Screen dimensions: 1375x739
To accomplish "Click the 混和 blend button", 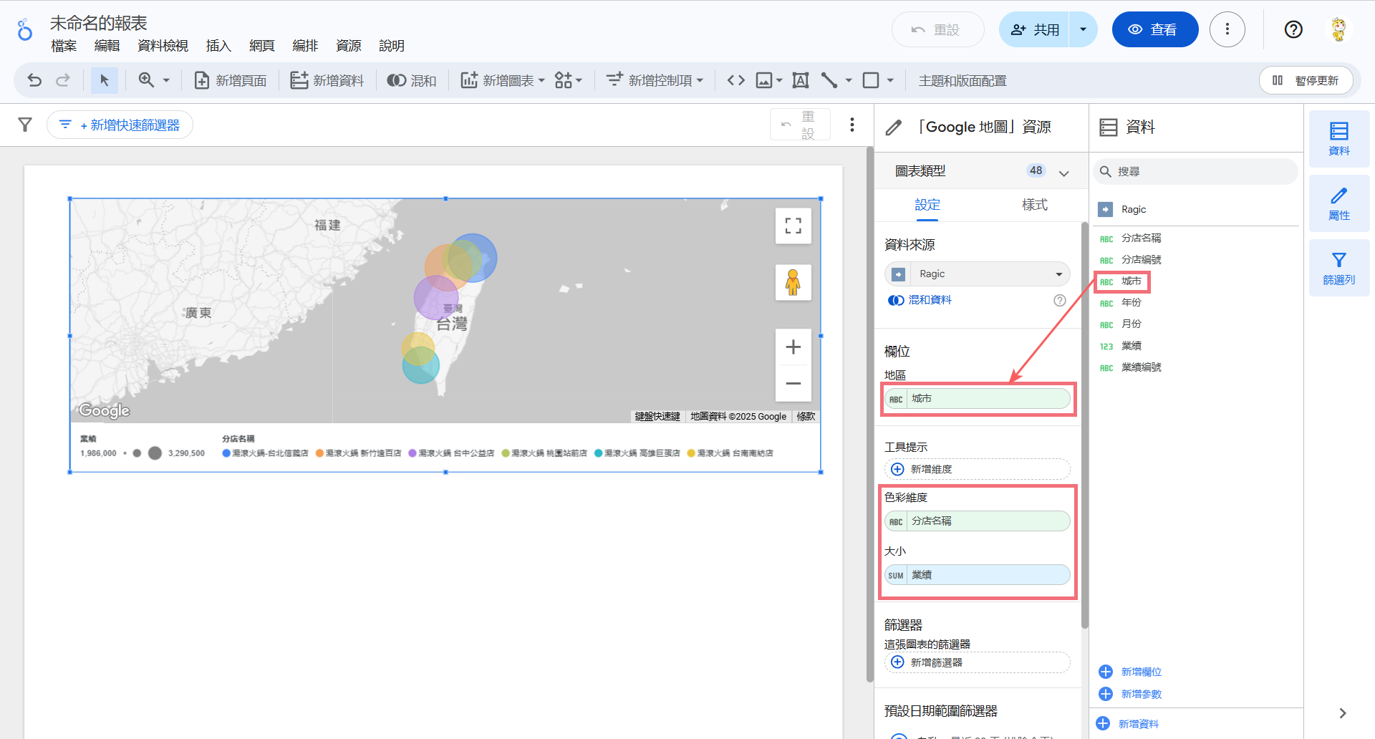I will click(412, 80).
